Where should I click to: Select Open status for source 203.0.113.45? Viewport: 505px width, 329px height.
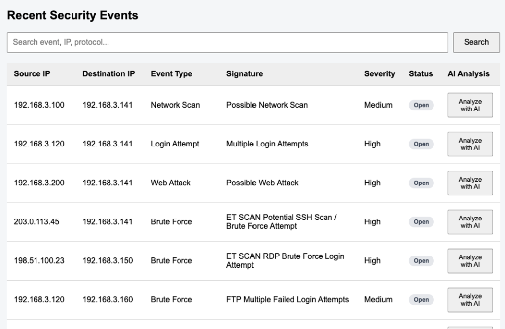tap(421, 222)
